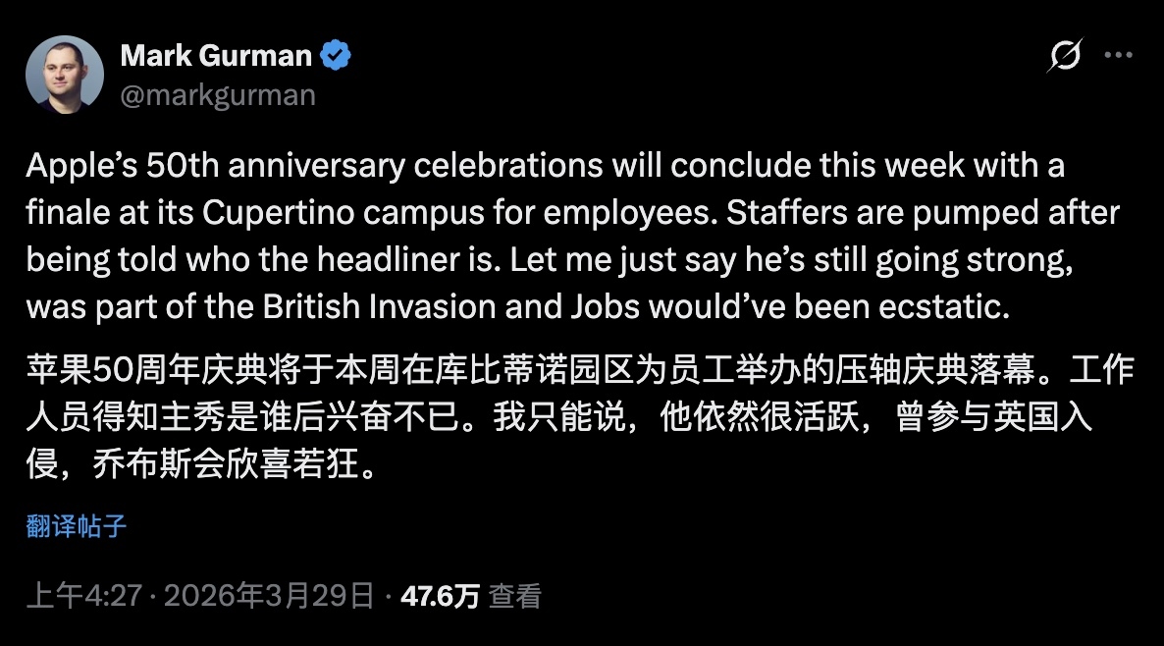Click the display name Mark Gurman
This screenshot has height=646, width=1164.
[216, 56]
